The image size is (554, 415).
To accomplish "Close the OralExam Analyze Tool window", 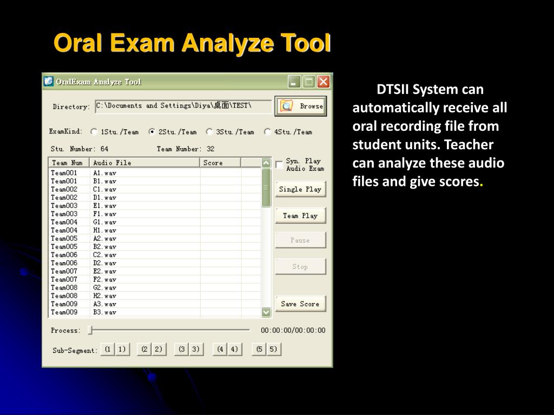I will click(x=324, y=82).
